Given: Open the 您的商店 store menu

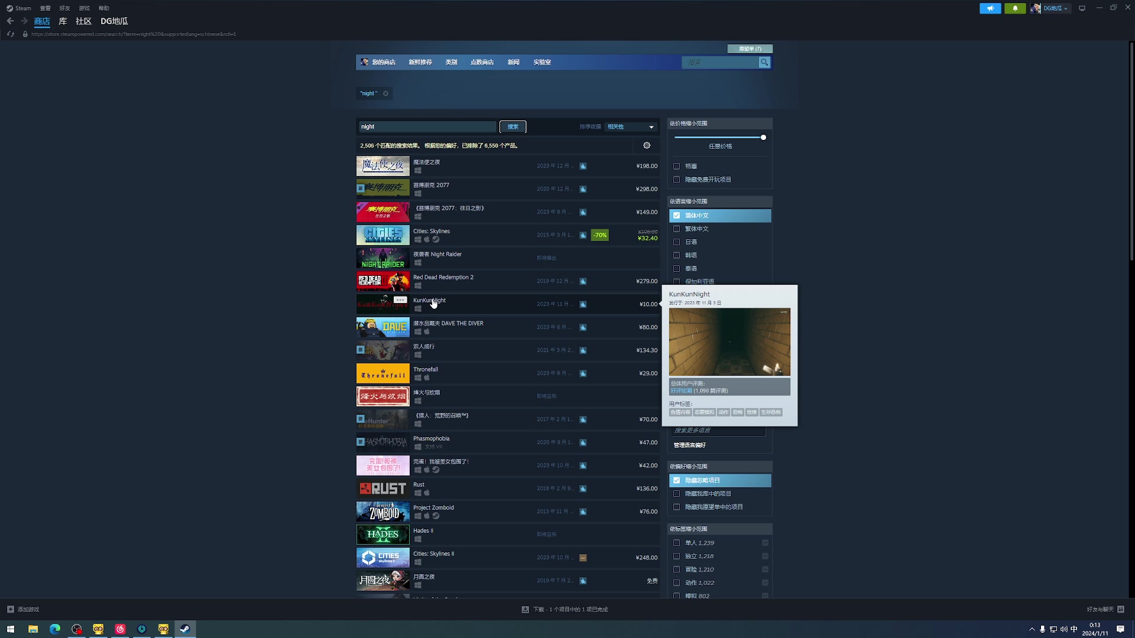Looking at the screenshot, I should (x=384, y=62).
